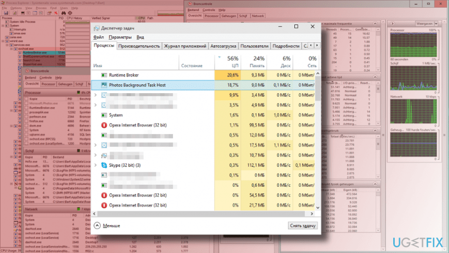Click scroll down arrow in Task Manager list
The width and height of the screenshot is (449, 253).
[x=318, y=207]
